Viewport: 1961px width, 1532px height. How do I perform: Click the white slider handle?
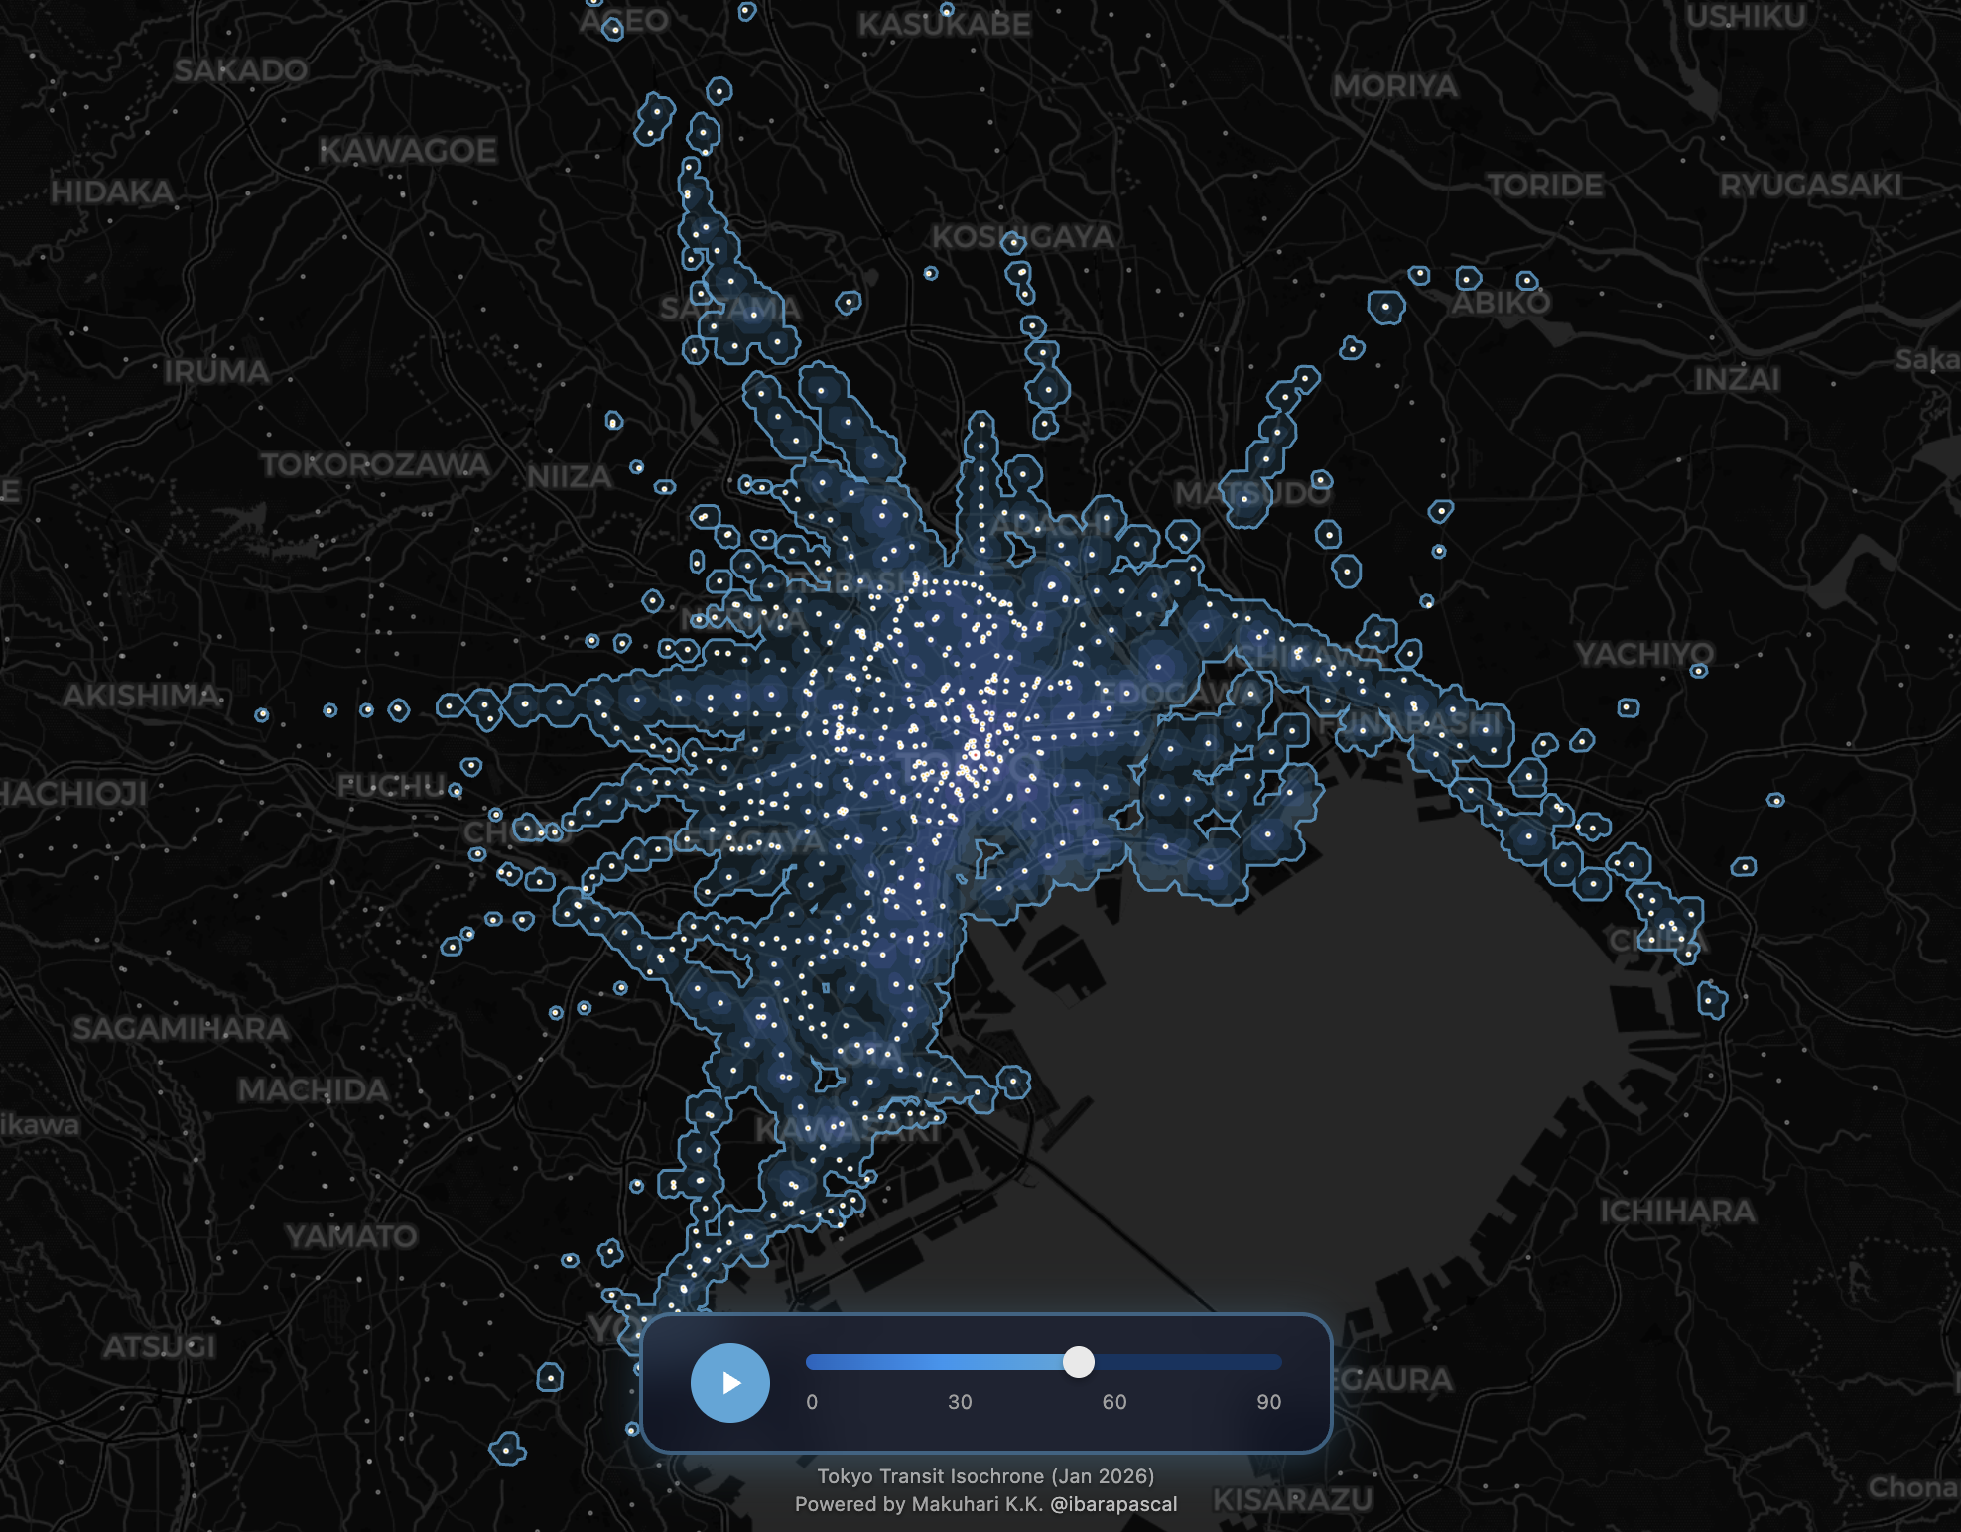1078,1362
